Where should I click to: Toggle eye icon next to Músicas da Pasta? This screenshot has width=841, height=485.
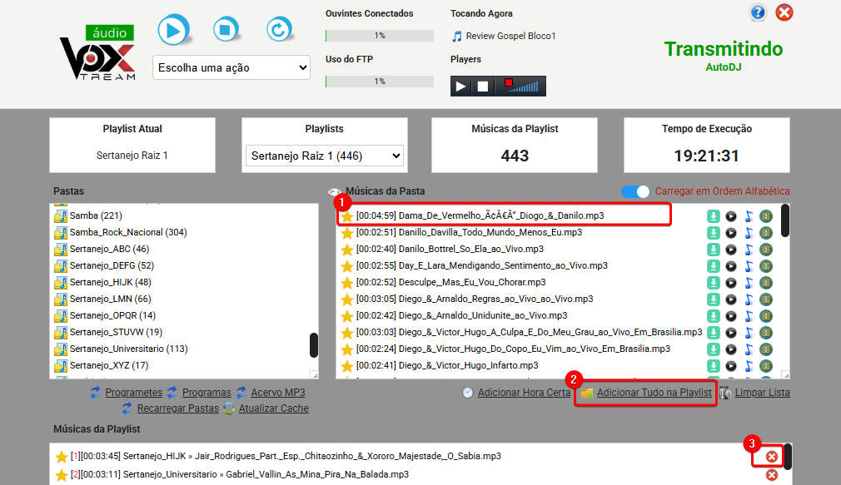335,192
